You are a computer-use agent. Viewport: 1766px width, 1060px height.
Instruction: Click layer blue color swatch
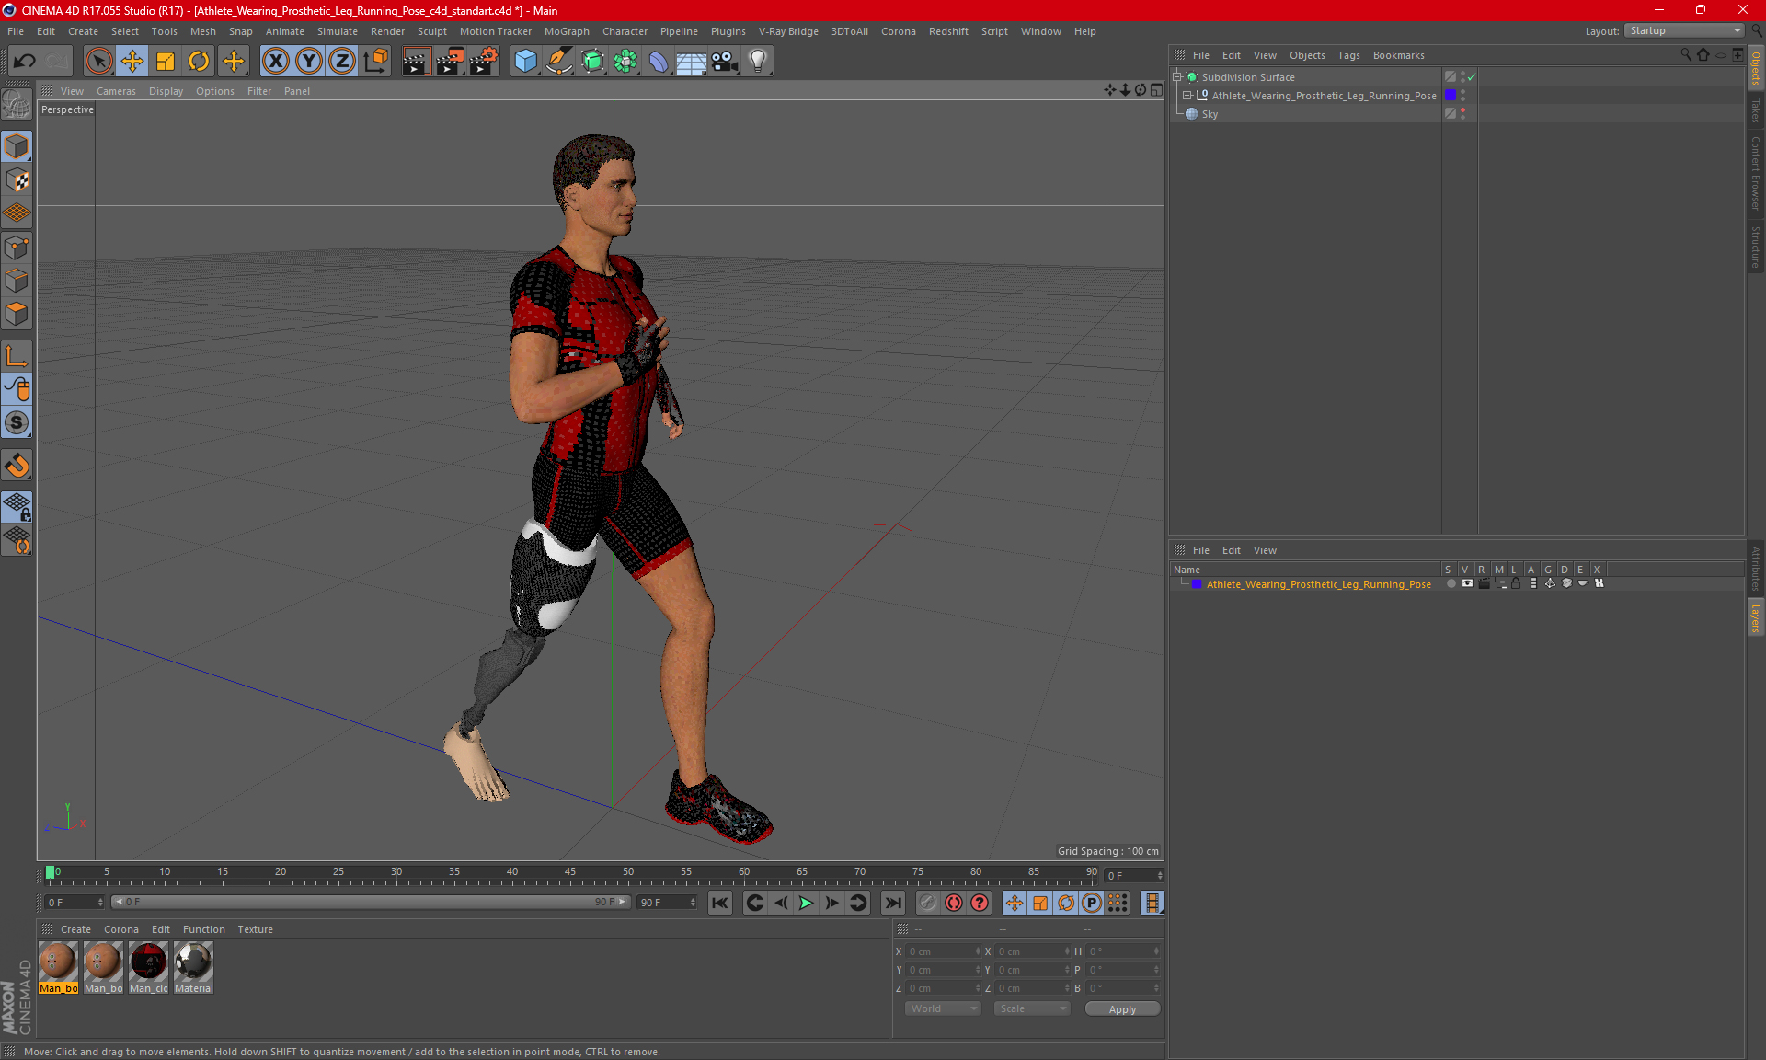1197,584
